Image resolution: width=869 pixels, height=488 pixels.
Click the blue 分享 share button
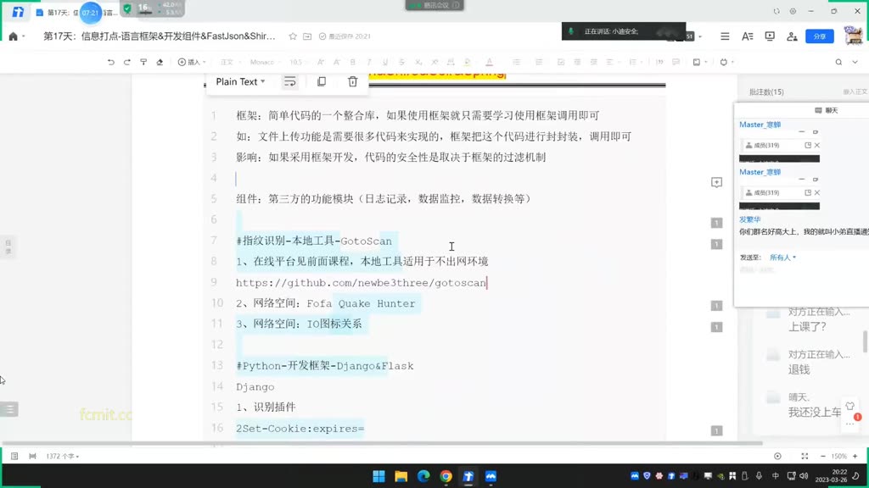click(x=820, y=36)
